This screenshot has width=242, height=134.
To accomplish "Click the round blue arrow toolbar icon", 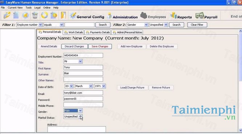I will pos(25,15).
